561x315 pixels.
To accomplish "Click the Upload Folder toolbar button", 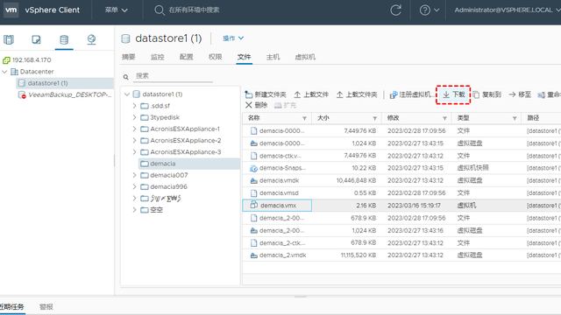I will (357, 94).
